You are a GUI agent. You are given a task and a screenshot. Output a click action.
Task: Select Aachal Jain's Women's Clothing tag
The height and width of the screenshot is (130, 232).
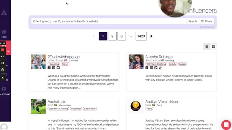pyautogui.click(x=58, y=109)
